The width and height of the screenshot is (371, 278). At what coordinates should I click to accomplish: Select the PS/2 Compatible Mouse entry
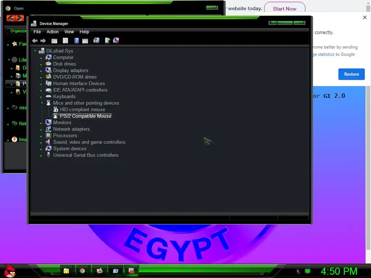coord(86,116)
